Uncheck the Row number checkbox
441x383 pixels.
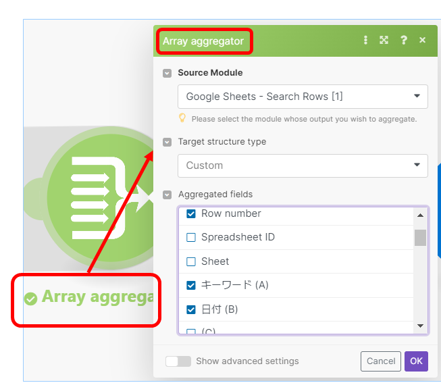click(x=191, y=213)
